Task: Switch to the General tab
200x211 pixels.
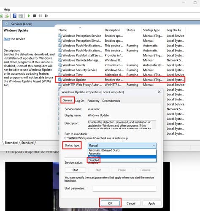Action: click(68, 100)
